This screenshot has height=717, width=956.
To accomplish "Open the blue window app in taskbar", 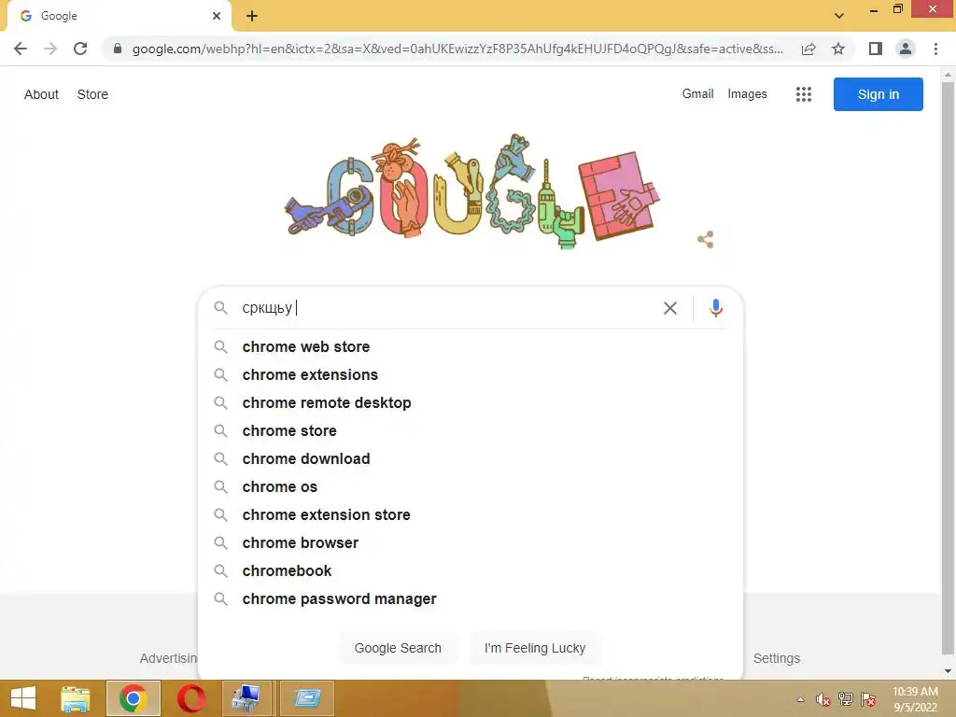I will [x=306, y=698].
